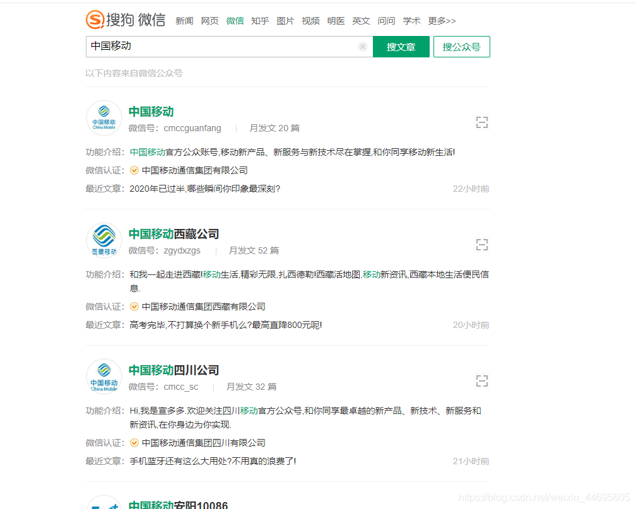This screenshot has height=509, width=636.
Task: Click the WeChat ID cmccguanfang
Action: (192, 128)
